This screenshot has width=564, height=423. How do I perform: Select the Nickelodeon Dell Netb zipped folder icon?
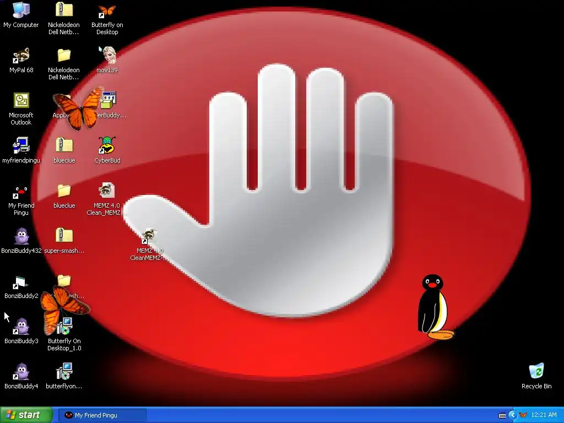[x=64, y=10]
